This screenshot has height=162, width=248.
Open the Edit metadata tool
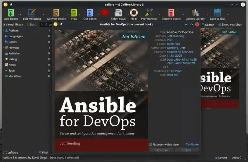point(32,13)
